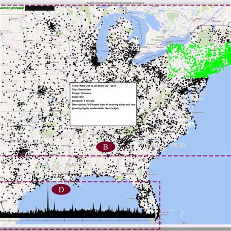Click the 'common phrases:' green label
This screenshot has height=231, width=231.
coord(12,8)
